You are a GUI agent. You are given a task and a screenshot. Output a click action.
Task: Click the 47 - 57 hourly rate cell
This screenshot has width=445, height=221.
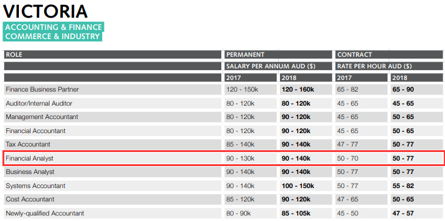tap(417, 213)
